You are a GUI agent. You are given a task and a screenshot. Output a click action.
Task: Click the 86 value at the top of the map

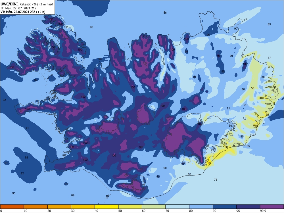point(165,12)
